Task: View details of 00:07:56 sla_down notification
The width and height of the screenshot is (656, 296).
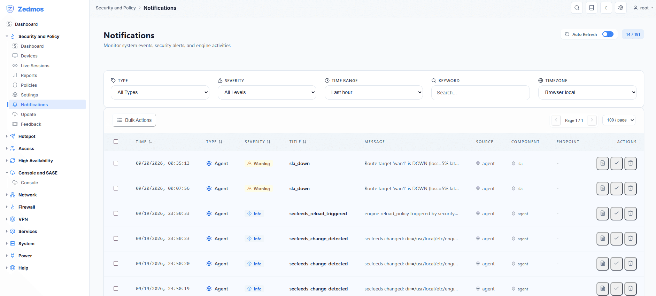Action: click(603, 188)
